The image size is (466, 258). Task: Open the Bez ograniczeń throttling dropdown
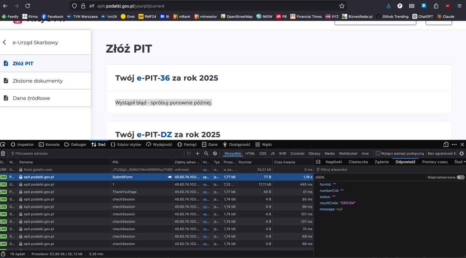pos(442,153)
